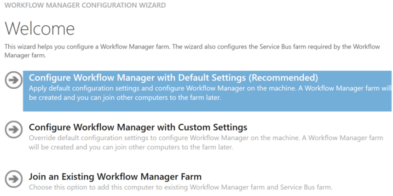Click the intro's second line "Manager farm."
Viewport: 393px width, 196px height.
pyautogui.click(x=25, y=55)
